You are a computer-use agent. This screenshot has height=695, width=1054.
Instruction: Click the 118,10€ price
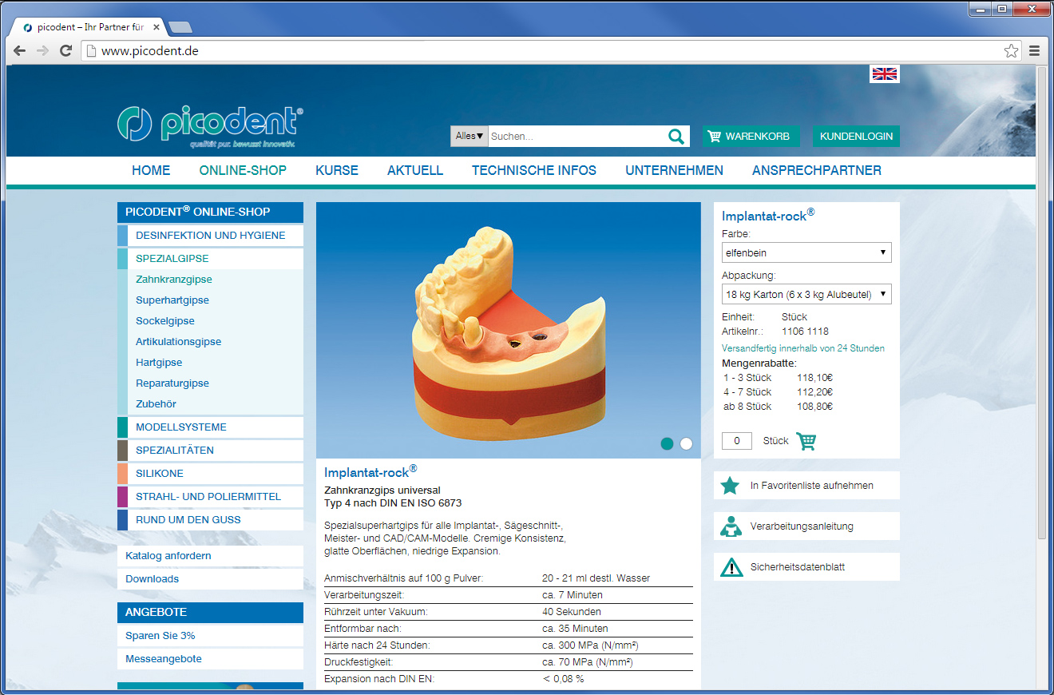[x=814, y=378]
